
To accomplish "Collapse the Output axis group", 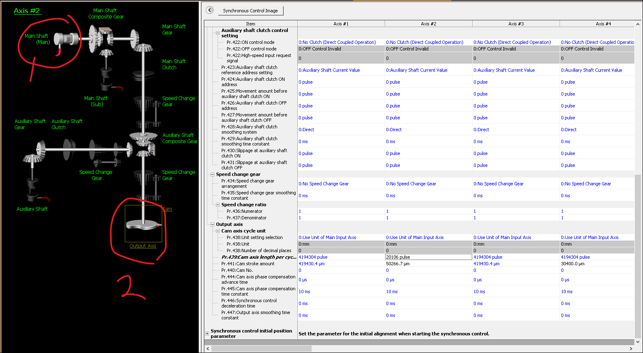I will click(213, 225).
